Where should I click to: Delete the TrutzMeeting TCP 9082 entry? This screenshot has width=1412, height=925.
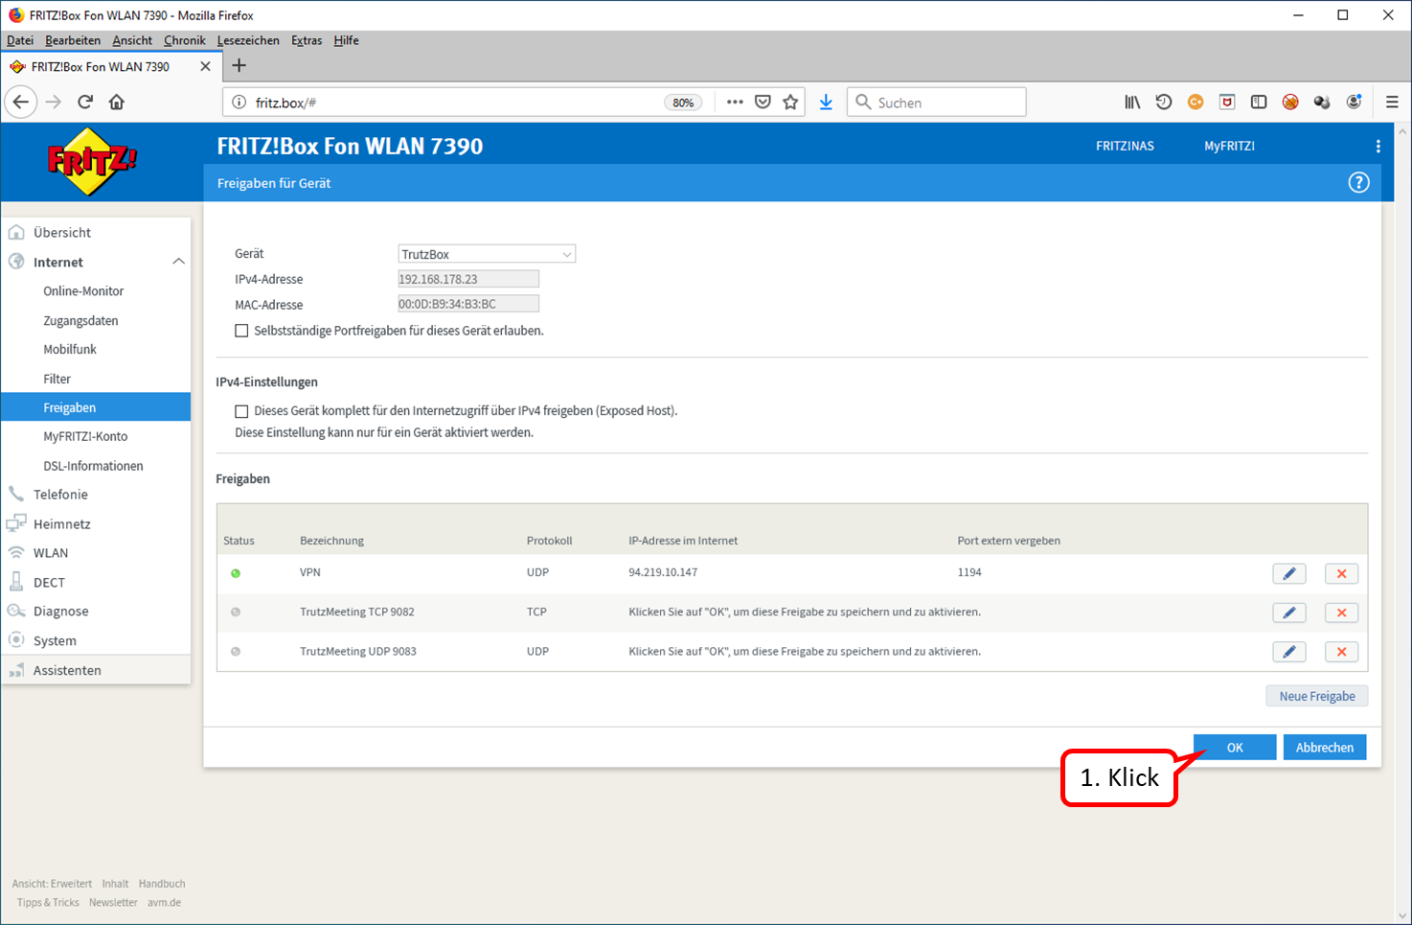click(x=1341, y=613)
